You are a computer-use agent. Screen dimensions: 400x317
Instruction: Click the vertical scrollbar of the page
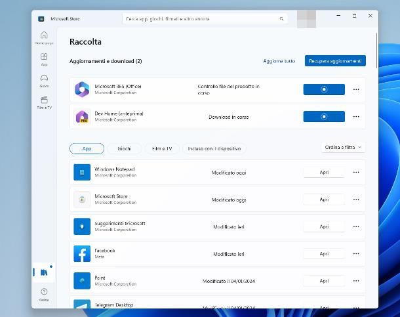376,51
